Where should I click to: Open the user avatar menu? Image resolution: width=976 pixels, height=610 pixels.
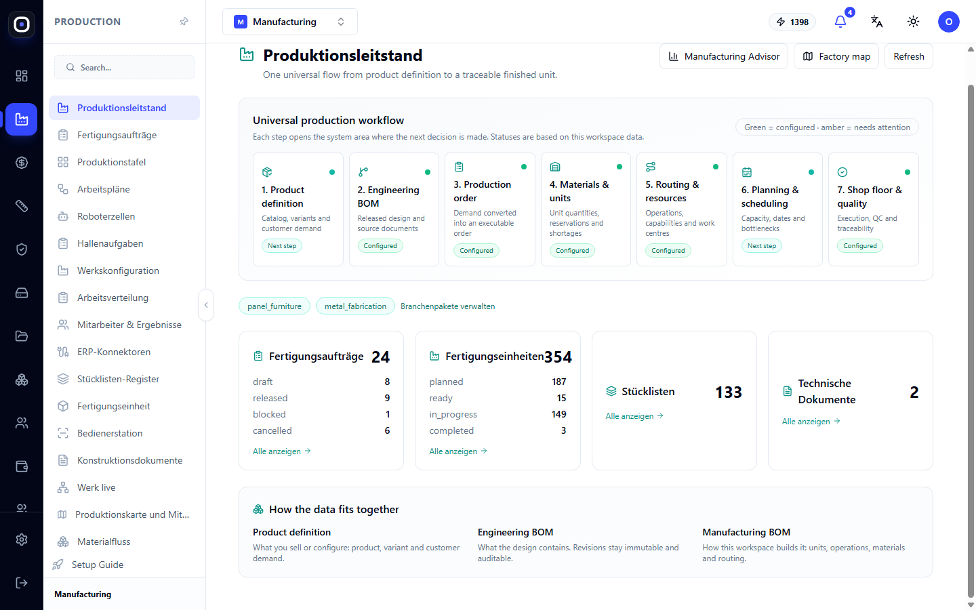pyautogui.click(x=949, y=22)
